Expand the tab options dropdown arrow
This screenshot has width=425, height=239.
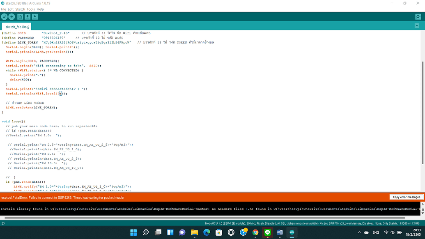pyautogui.click(x=417, y=26)
